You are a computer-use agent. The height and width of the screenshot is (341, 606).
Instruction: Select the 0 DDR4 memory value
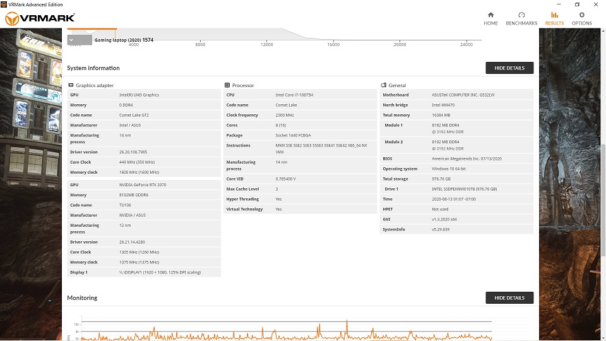point(126,105)
